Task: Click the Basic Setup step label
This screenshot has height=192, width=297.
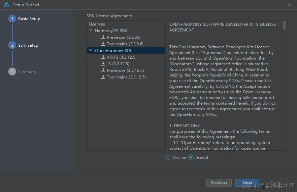Action: point(29,19)
